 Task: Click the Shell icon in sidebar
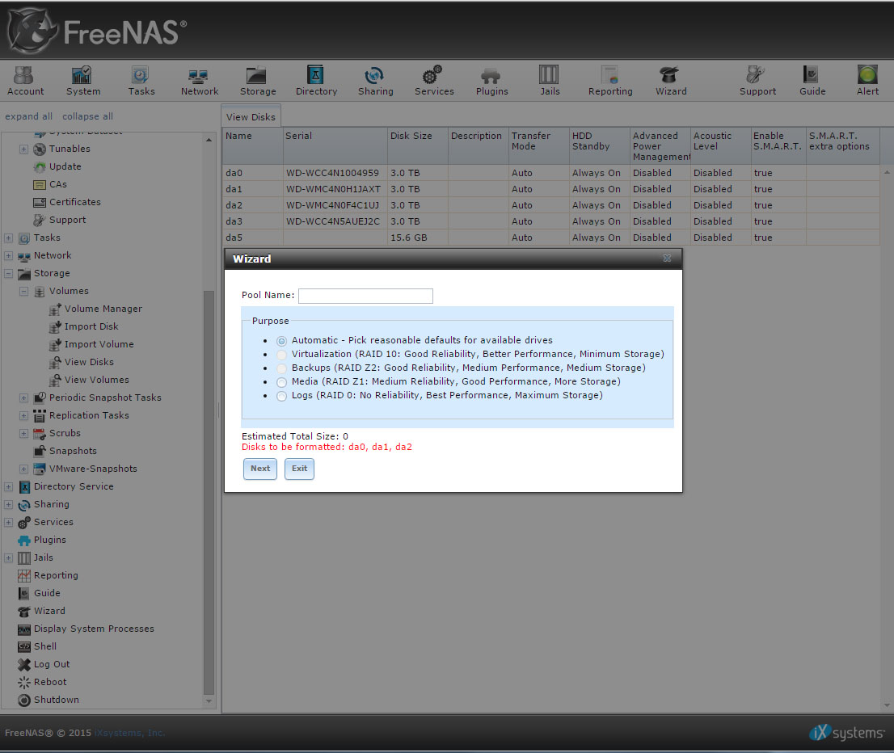tap(24, 646)
